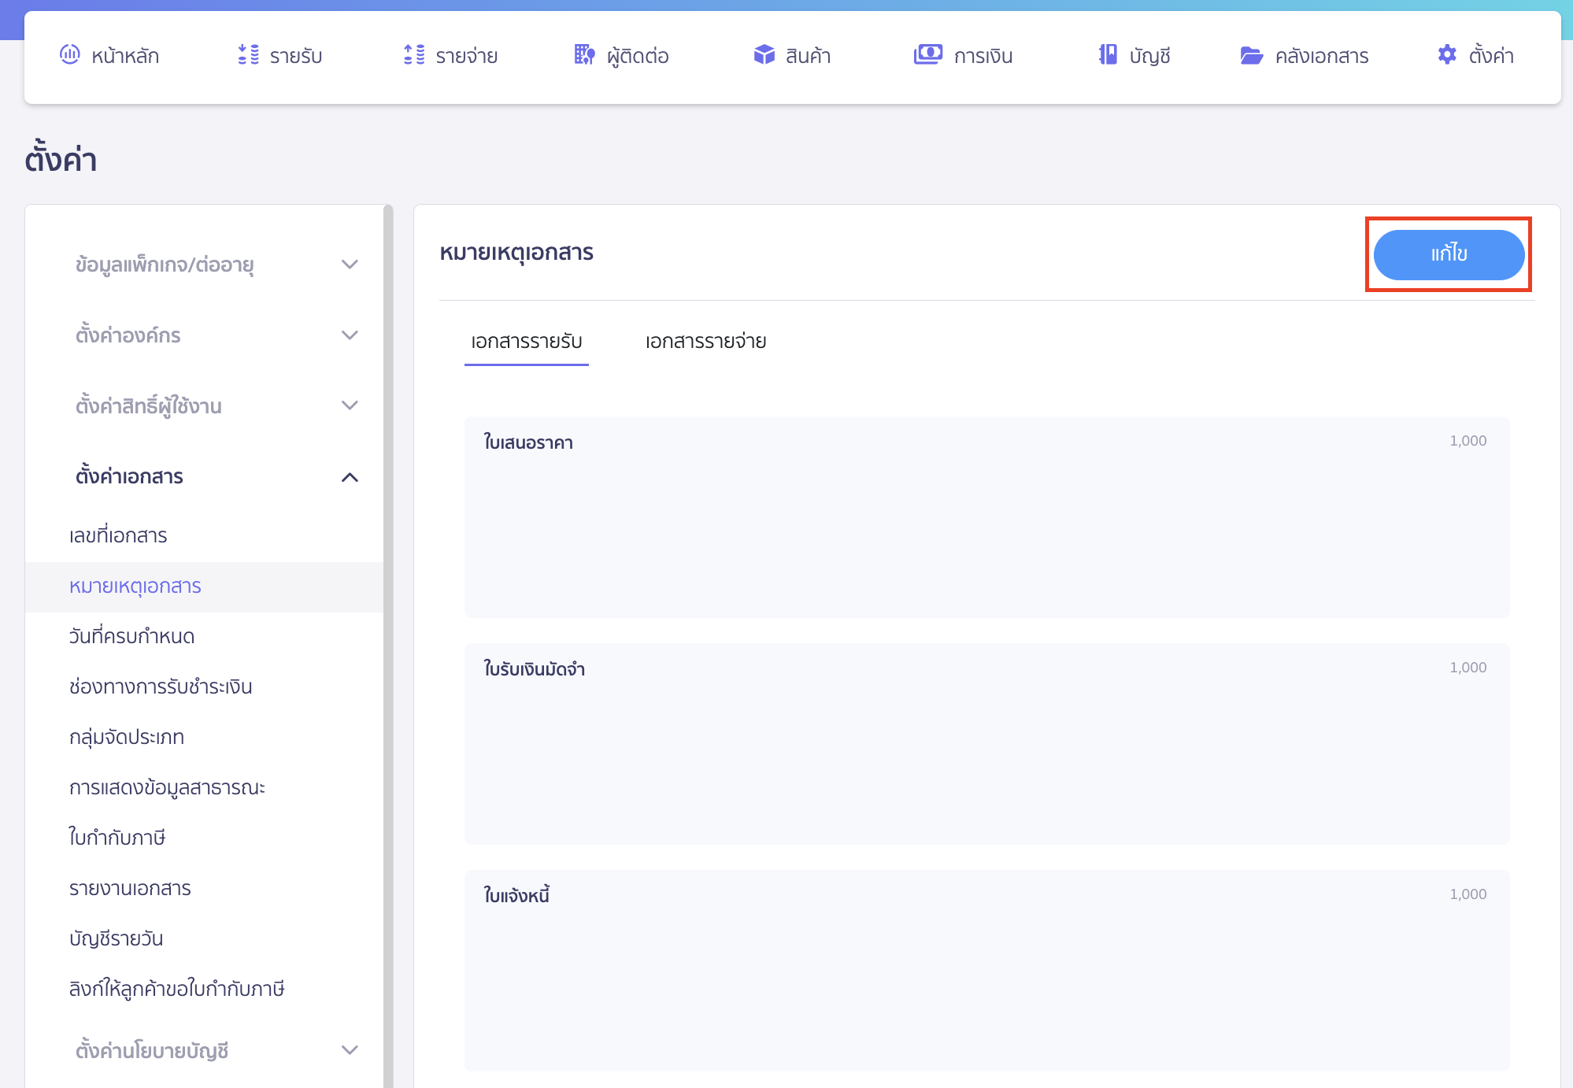Open the เลขที่เอกสาร settings link
The height and width of the screenshot is (1088, 1573).
[118, 536]
